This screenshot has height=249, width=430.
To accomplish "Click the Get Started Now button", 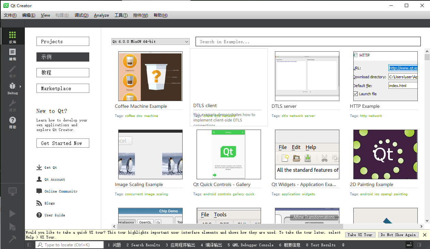I will [63, 143].
